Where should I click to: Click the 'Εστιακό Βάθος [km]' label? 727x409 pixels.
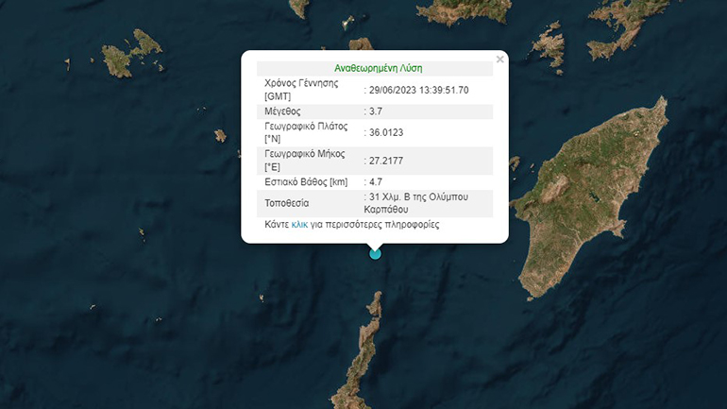[308, 181]
